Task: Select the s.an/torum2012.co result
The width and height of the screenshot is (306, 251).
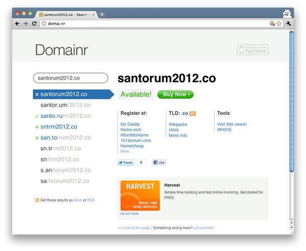Action: pos(66,170)
